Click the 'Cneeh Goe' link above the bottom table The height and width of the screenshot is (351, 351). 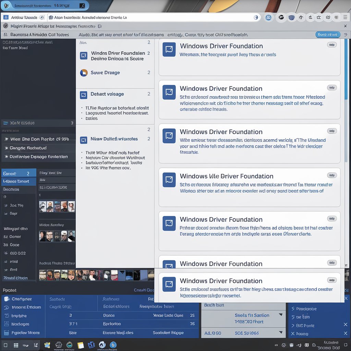(144, 290)
